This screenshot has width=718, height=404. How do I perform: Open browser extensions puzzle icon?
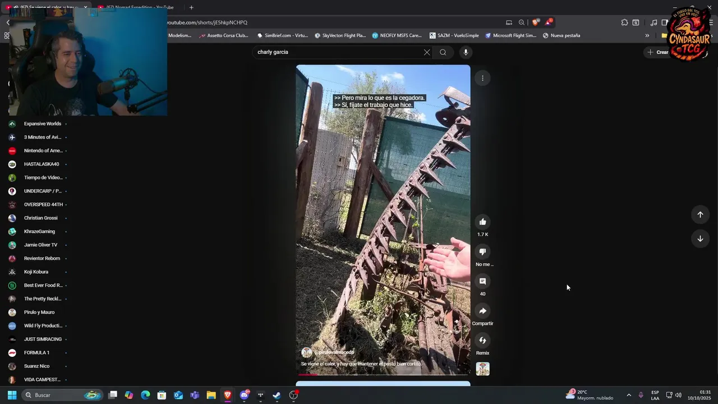click(624, 22)
